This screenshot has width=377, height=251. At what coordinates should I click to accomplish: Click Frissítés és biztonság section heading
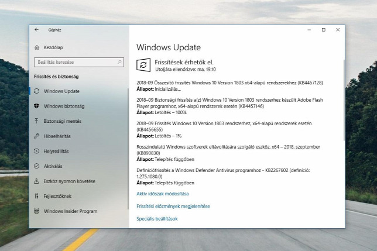point(56,77)
